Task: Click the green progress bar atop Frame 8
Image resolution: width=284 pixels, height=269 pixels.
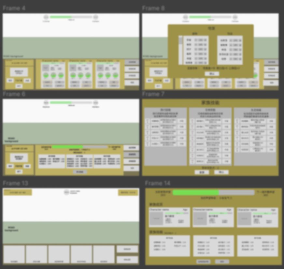Action: (x=210, y=17)
